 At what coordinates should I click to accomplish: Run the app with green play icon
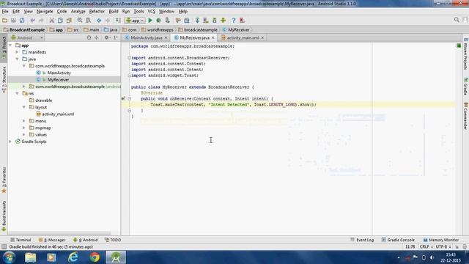[x=150, y=21]
